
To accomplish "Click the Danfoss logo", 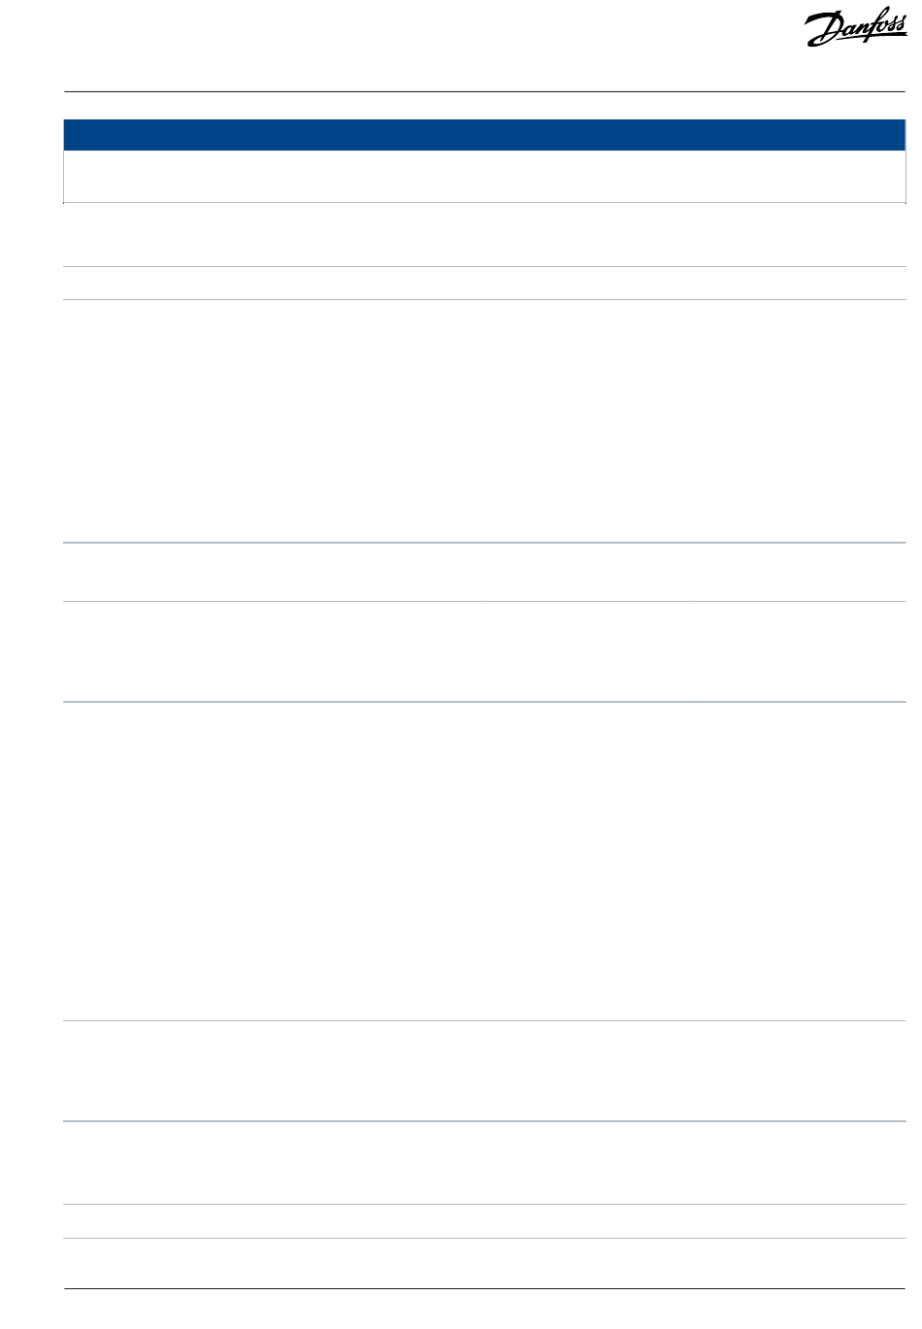I will point(856,30).
